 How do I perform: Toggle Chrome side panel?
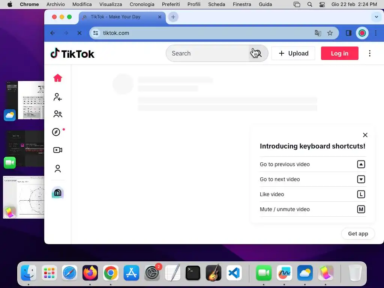pos(348,33)
